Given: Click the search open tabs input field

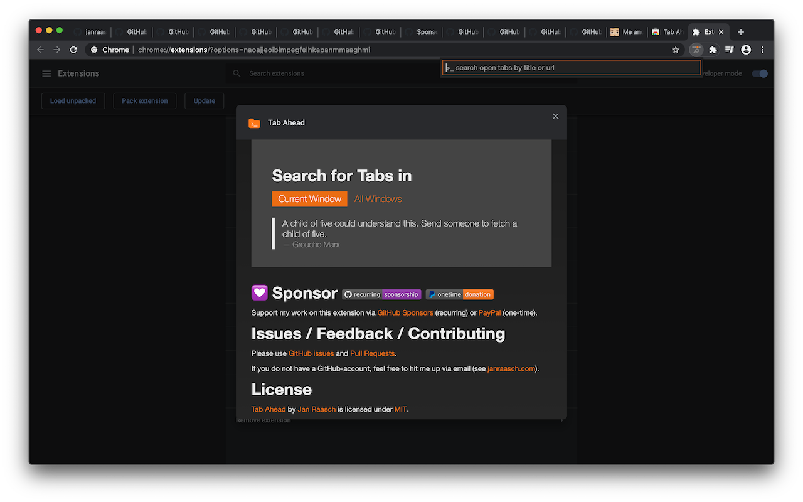Looking at the screenshot, I should click(572, 68).
